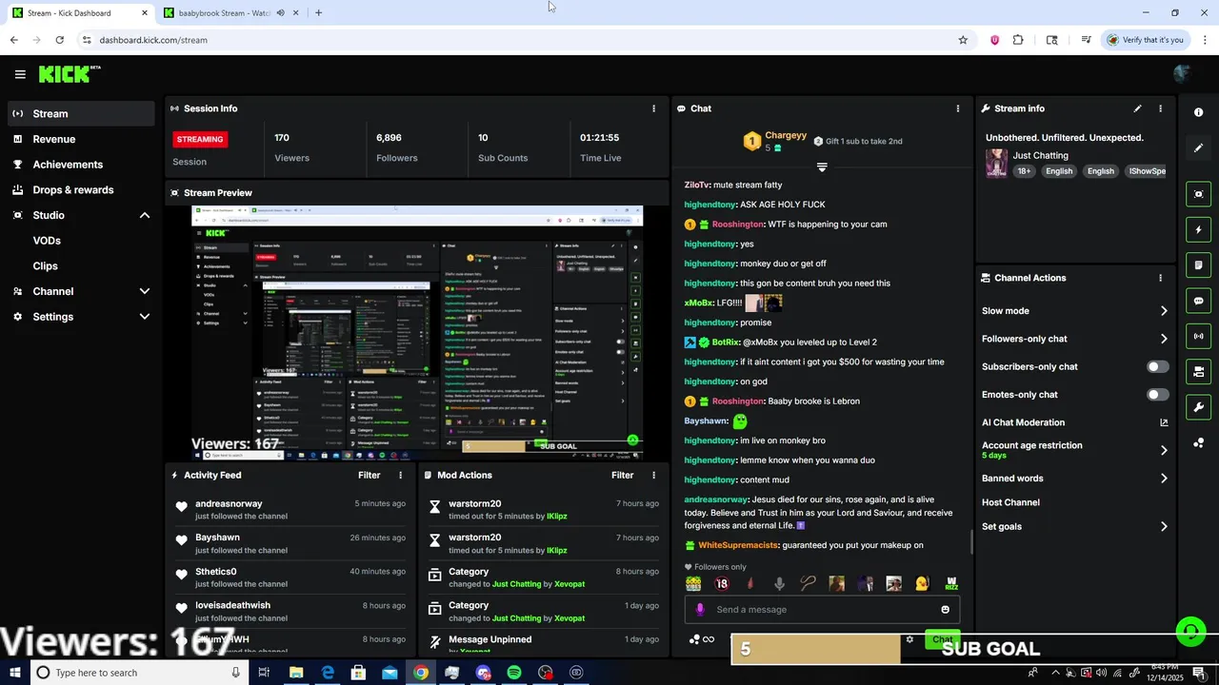Open the Chat panel options menu

pos(957,108)
